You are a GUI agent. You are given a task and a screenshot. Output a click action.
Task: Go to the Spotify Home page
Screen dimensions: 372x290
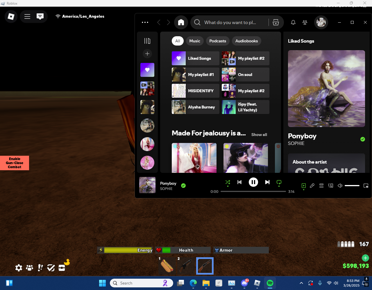click(181, 22)
